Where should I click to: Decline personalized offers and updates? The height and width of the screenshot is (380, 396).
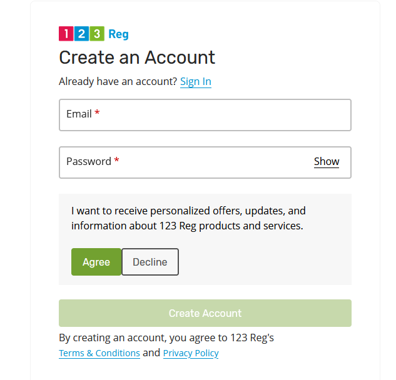[150, 262]
